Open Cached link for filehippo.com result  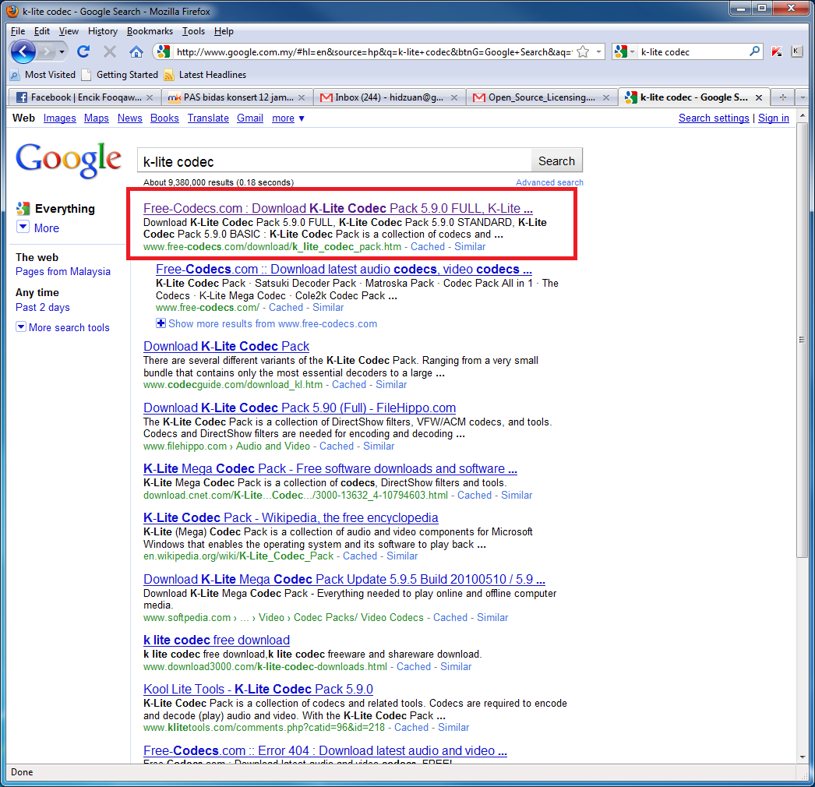(x=337, y=446)
